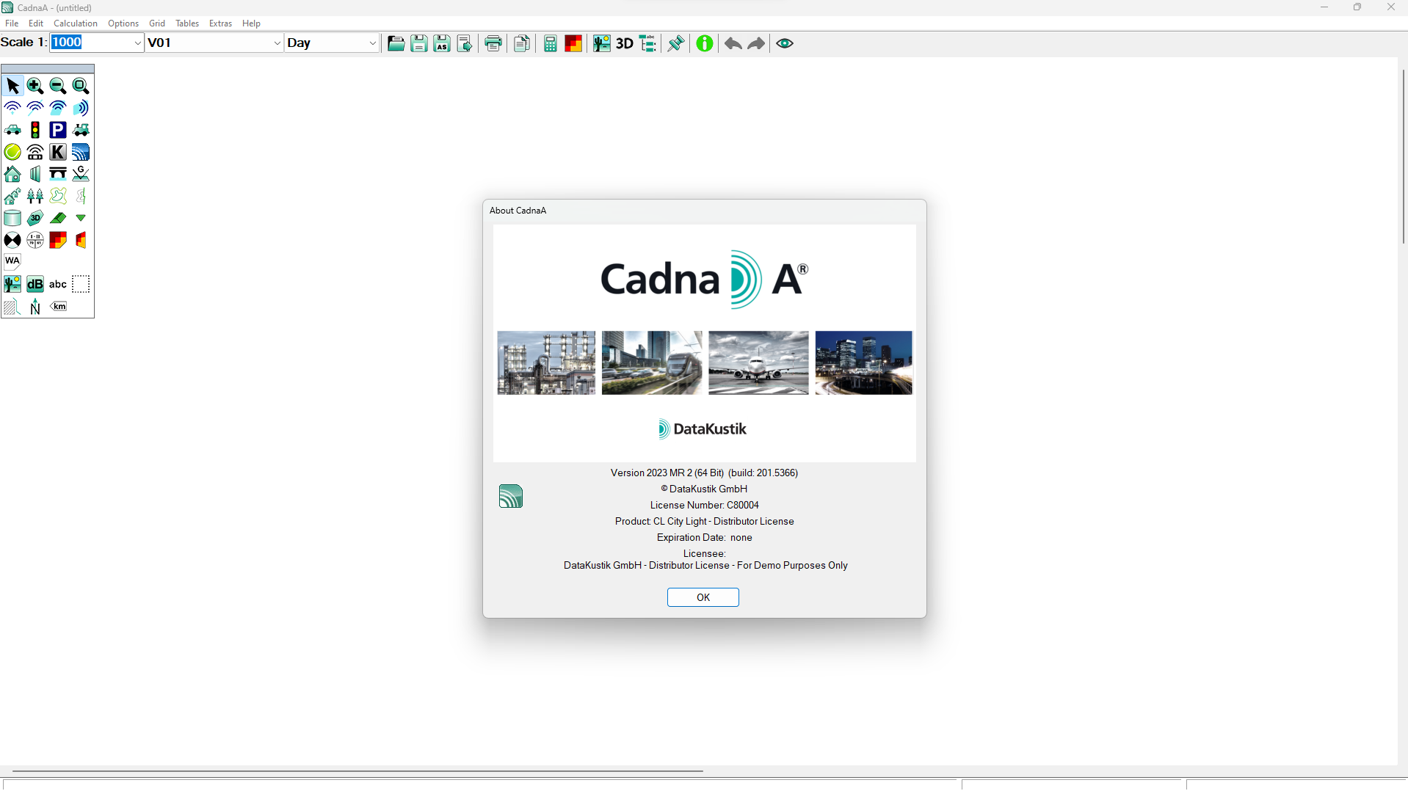
Task: Select the green triangle height point tool
Action: (81, 218)
